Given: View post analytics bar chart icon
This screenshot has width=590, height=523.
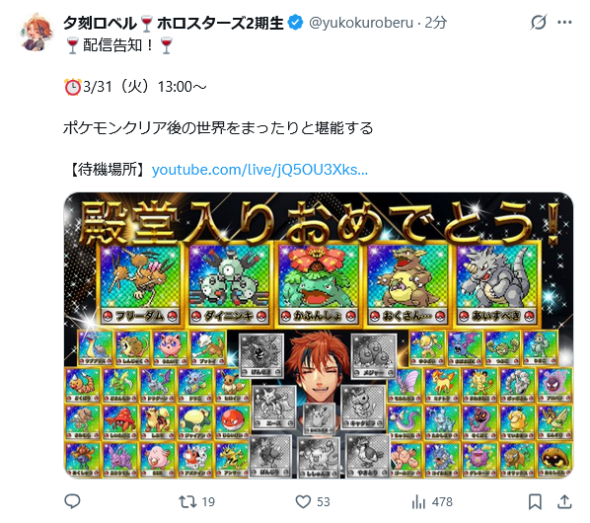Looking at the screenshot, I should [x=418, y=501].
